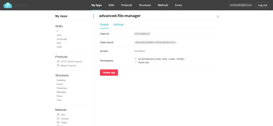
Task: Switch to the Settings tab
Action: 119,25
